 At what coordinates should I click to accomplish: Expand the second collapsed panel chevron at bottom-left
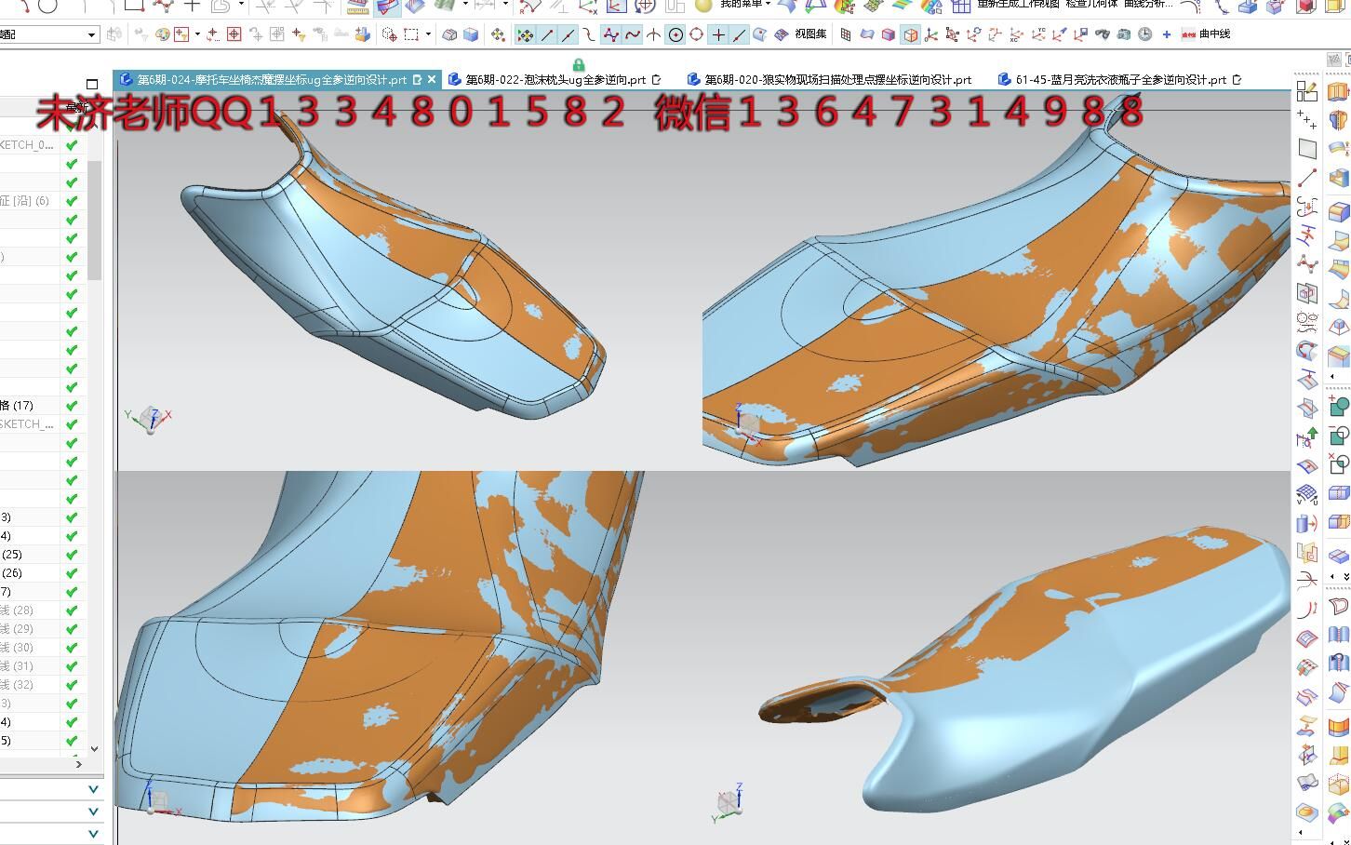point(93,811)
